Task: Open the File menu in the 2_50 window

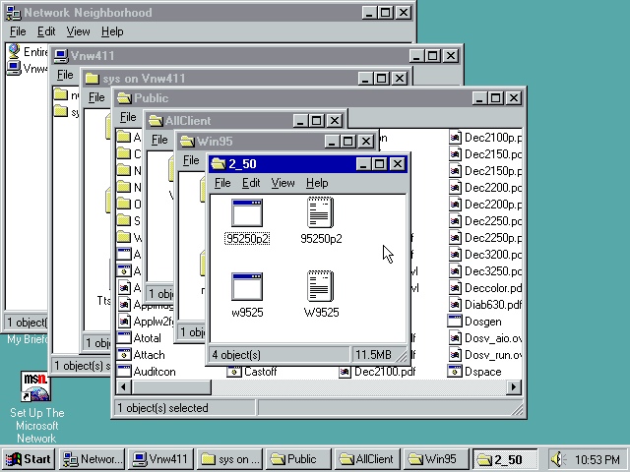Action: tap(222, 183)
